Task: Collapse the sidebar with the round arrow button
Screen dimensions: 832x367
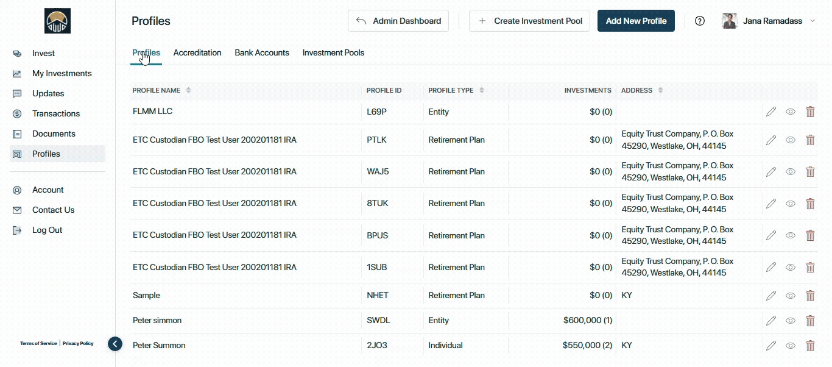Action: [115, 344]
